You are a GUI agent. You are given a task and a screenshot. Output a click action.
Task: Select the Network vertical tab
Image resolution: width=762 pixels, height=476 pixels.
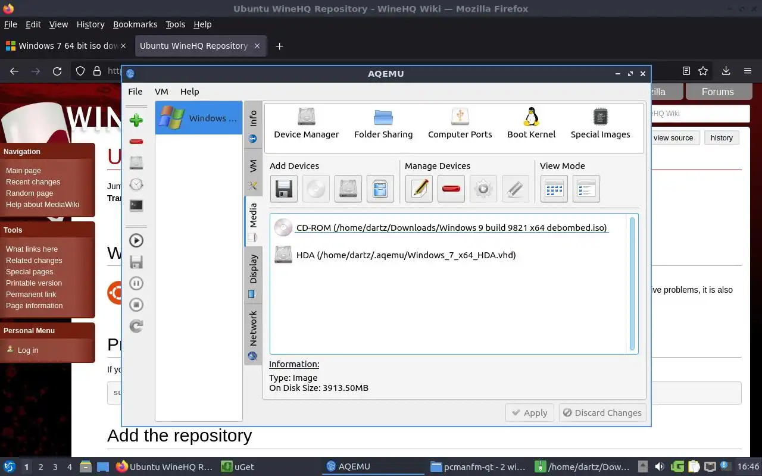[253, 334]
